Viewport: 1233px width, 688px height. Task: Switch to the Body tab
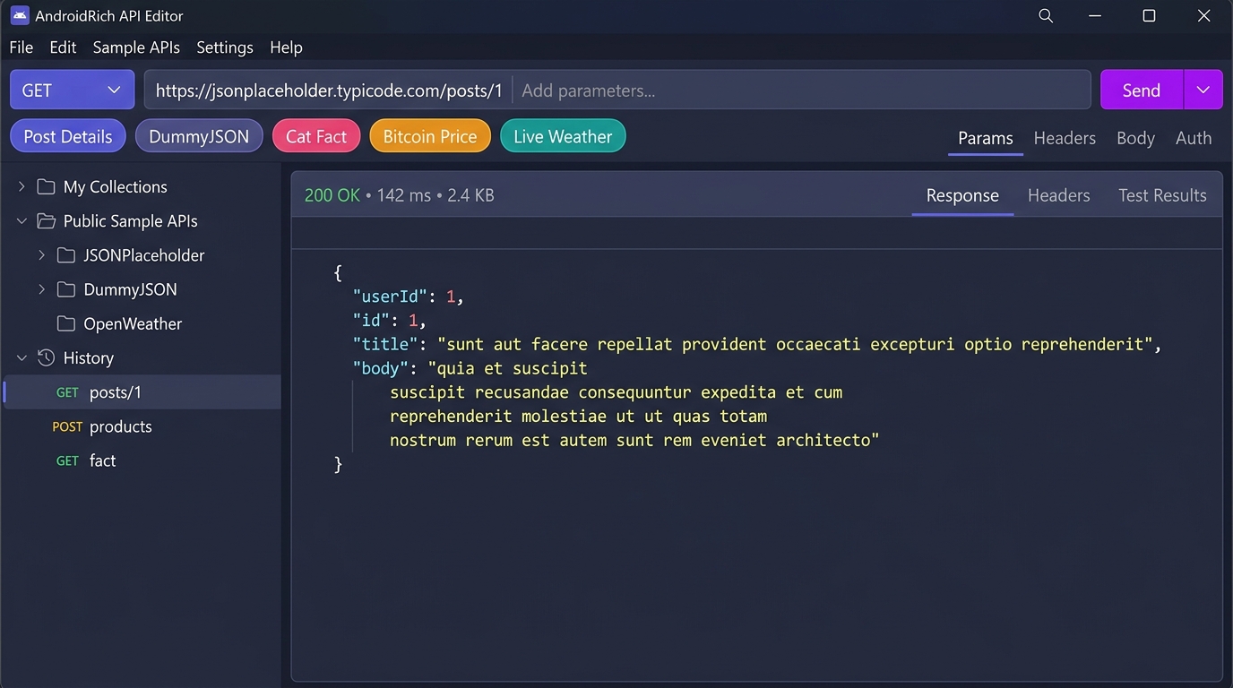click(1135, 138)
